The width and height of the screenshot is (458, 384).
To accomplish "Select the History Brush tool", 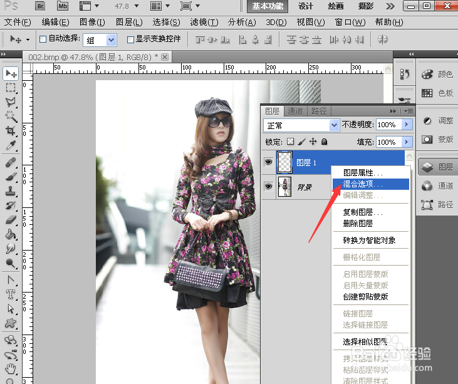I will 11,205.
